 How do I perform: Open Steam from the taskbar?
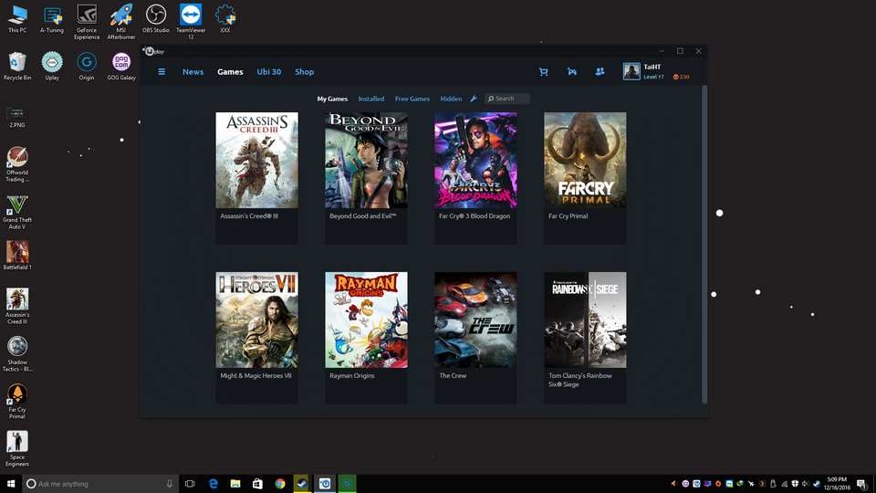[302, 484]
